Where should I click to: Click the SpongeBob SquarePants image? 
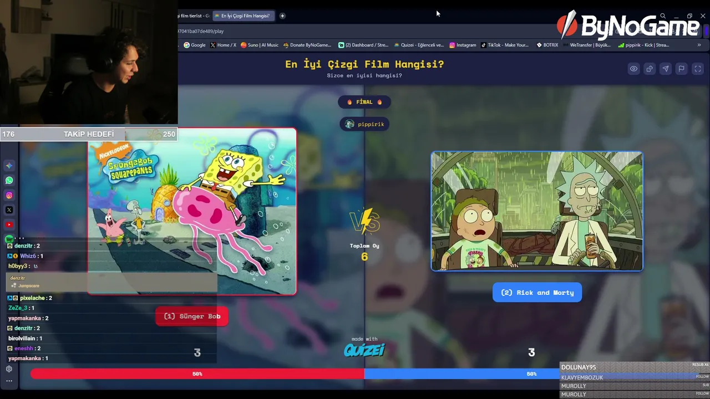(192, 211)
